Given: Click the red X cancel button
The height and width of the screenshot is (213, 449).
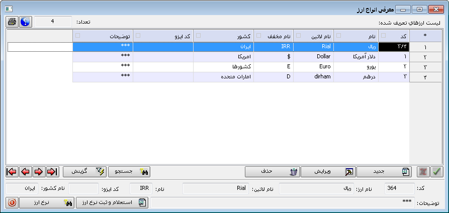Looking at the screenshot, I should [x=423, y=172].
